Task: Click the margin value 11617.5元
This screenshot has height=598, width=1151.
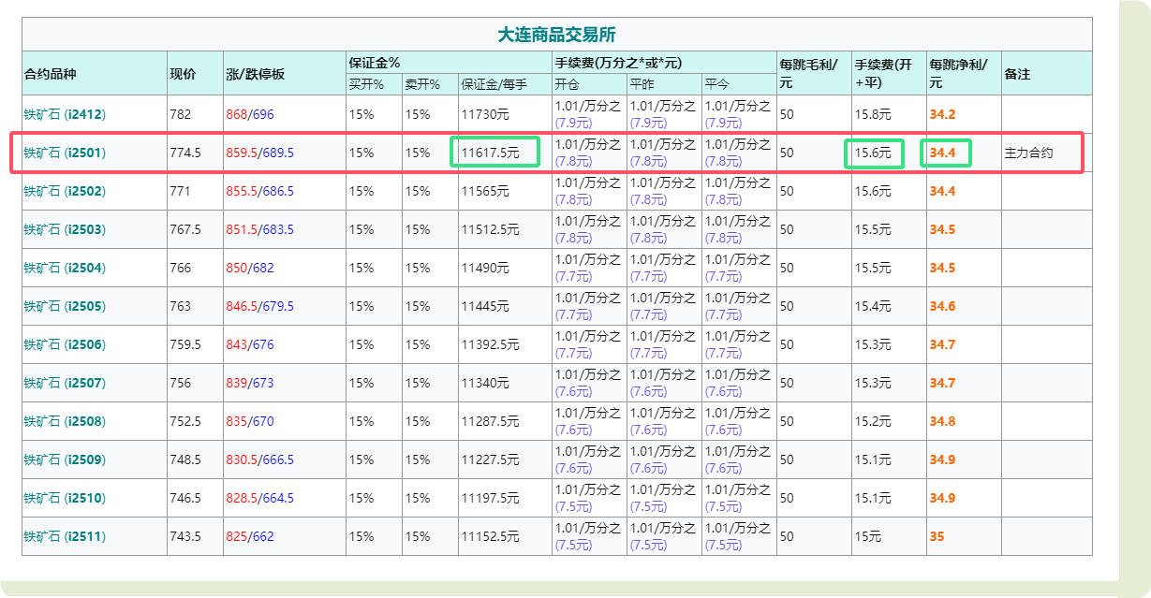Action: [490, 153]
